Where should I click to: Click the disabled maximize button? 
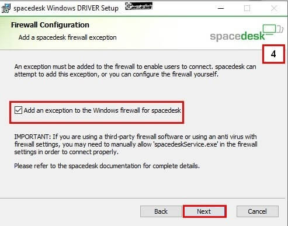247,8
